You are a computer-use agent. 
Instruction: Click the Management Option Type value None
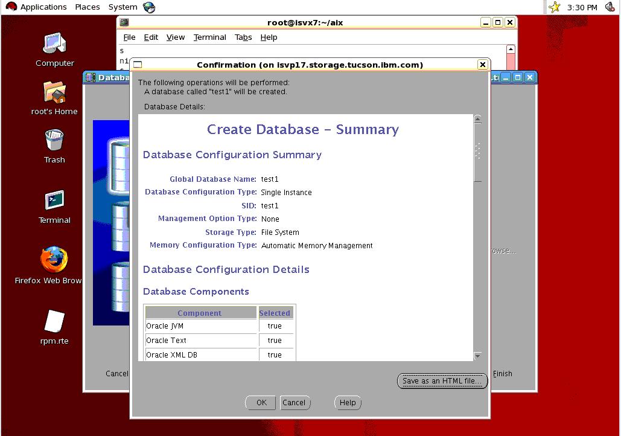tap(270, 219)
